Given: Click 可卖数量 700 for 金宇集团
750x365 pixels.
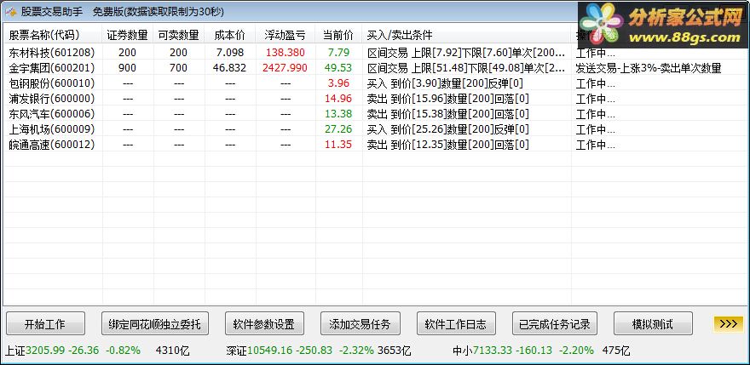Looking at the screenshot, I should pos(178,68).
